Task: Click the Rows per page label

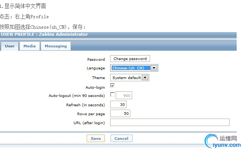Action: pos(91,114)
